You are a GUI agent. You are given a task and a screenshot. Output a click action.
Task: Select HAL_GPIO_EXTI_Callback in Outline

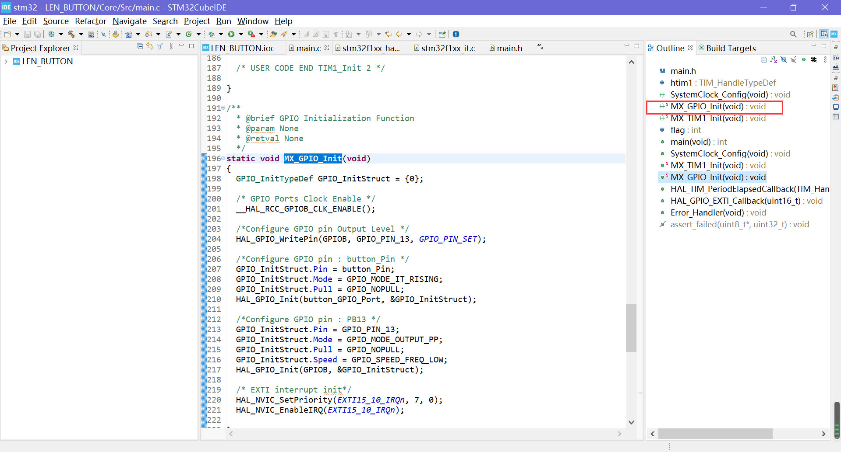tap(742, 201)
